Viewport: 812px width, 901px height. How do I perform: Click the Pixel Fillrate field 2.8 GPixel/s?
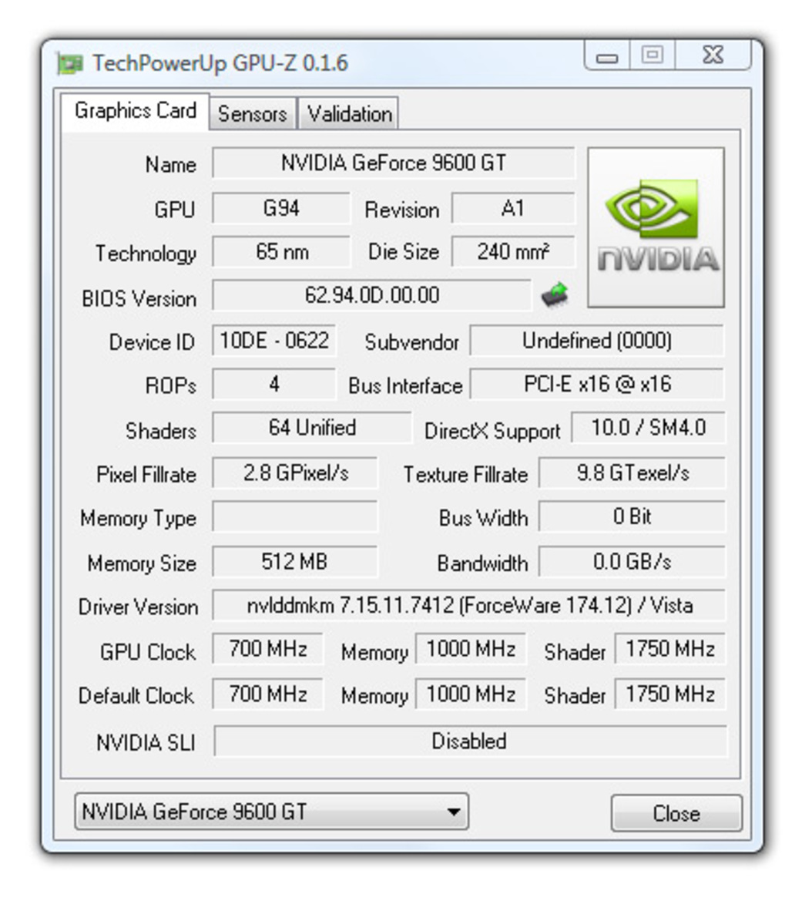(x=295, y=473)
